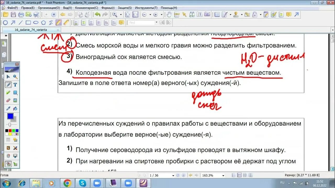Open the magnifier tool dropdown arrow
Image resolution: width=335 pixels, height=188 pixels.
(121, 15)
